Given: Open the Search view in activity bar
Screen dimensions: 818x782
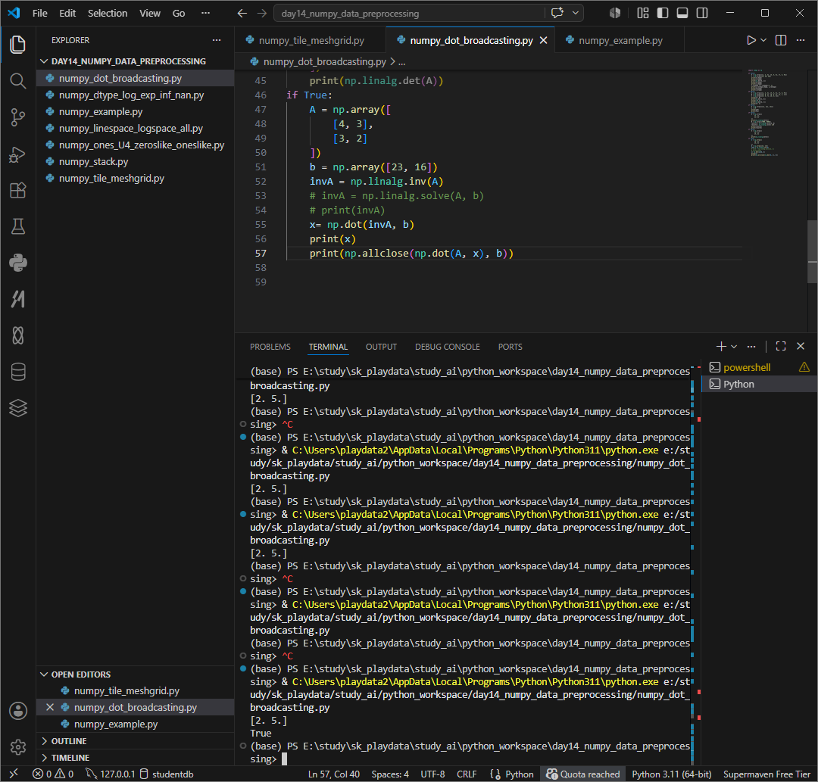Looking at the screenshot, I should click(17, 81).
